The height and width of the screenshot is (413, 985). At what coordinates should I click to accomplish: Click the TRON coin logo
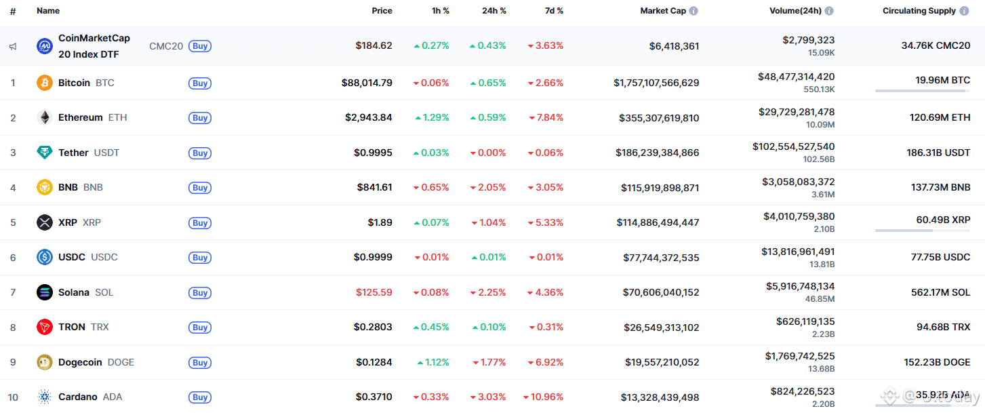coord(44,327)
